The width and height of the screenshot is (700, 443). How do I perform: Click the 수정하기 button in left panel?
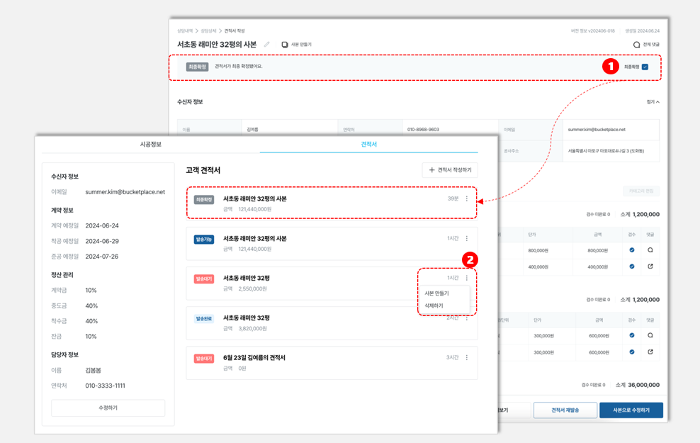108,408
